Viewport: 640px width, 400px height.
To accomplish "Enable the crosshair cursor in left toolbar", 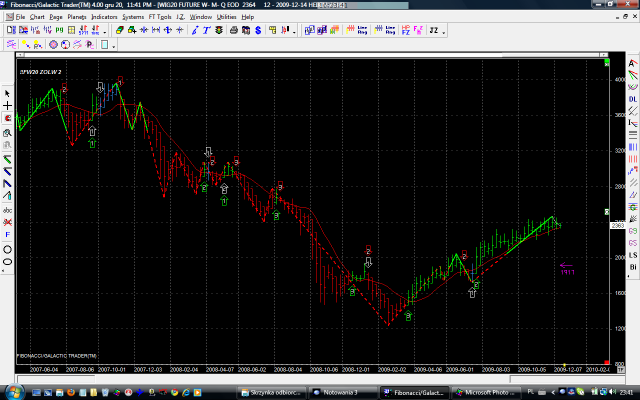I will pyautogui.click(x=7, y=106).
